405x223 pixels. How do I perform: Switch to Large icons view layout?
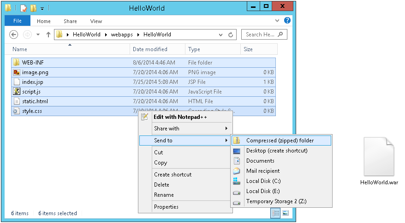pyautogui.click(x=286, y=213)
